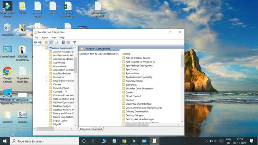Viewport: 258px width, 145px height.
Task: Show hidden system tray icons chevron
Action: coord(206,141)
